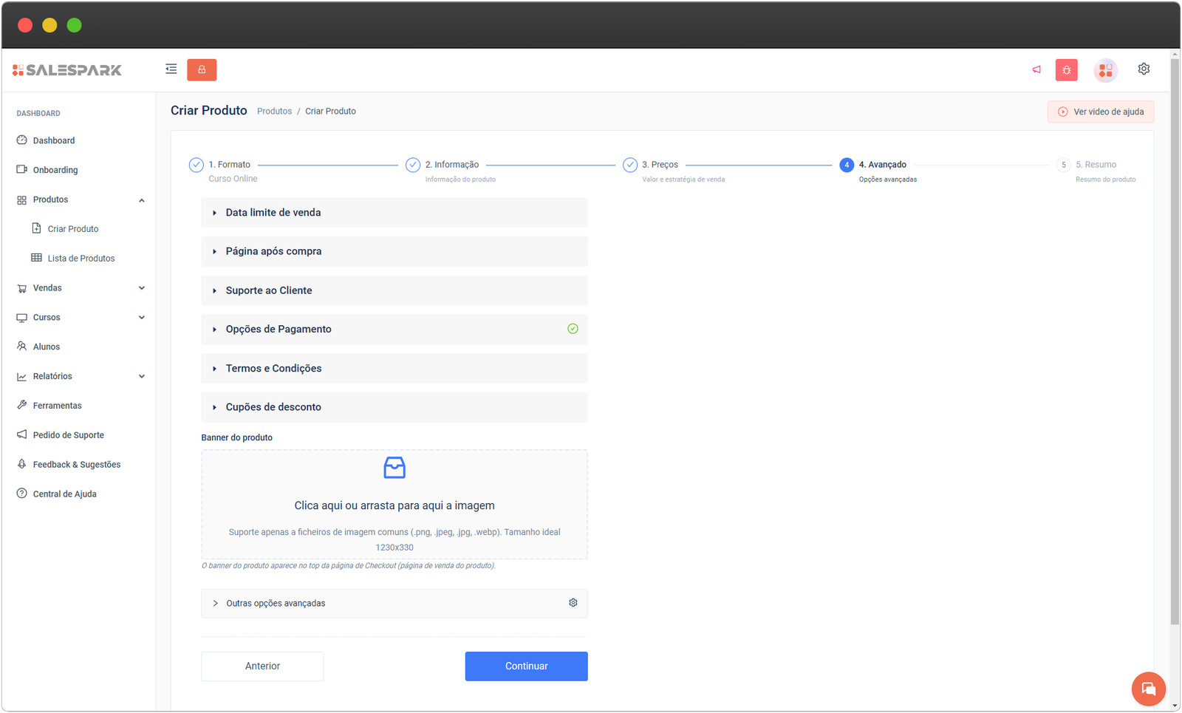Image resolution: width=1182 pixels, height=713 pixels.
Task: Expand the Data limite de venda section
Action: click(273, 213)
